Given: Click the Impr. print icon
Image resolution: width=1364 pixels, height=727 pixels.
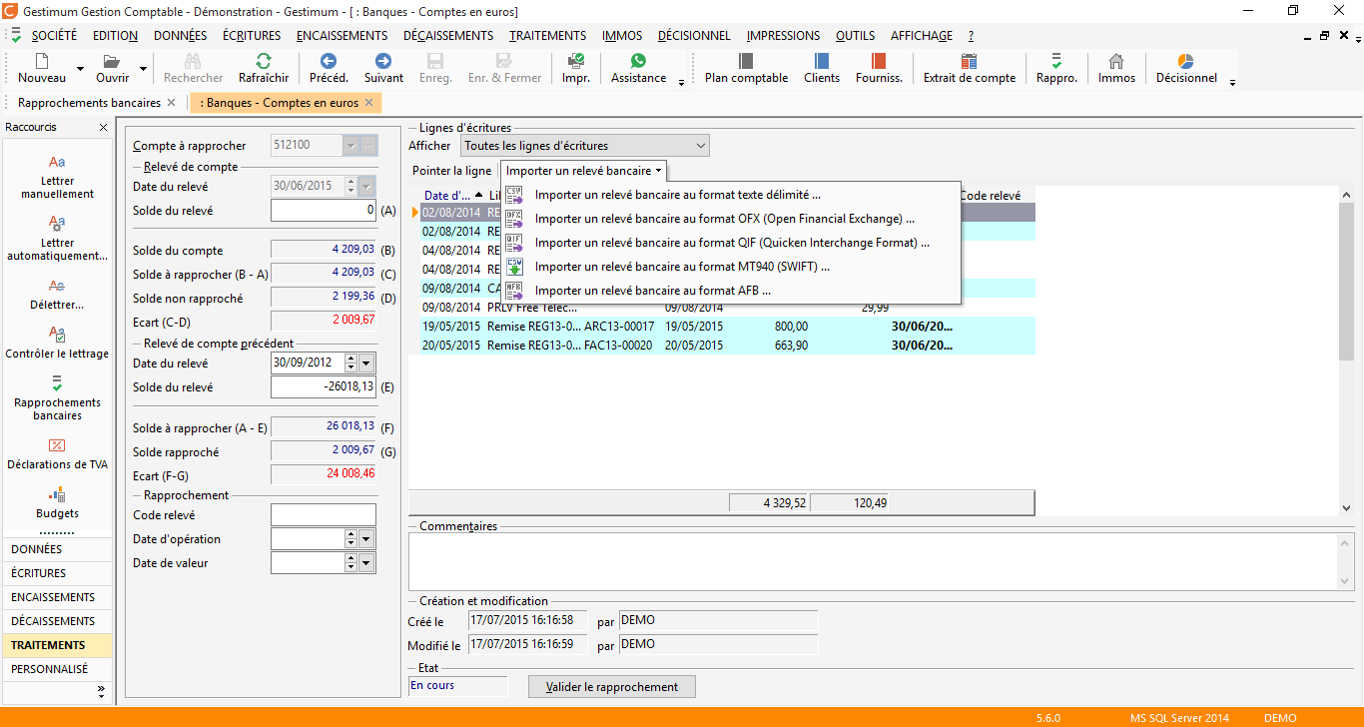Looking at the screenshot, I should click(576, 61).
